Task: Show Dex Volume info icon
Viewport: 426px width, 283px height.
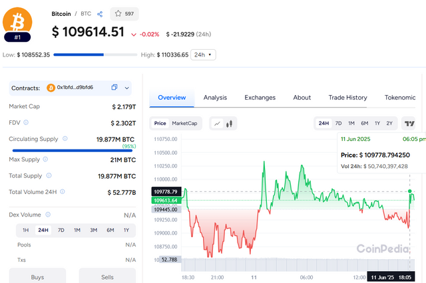Action: (x=48, y=215)
